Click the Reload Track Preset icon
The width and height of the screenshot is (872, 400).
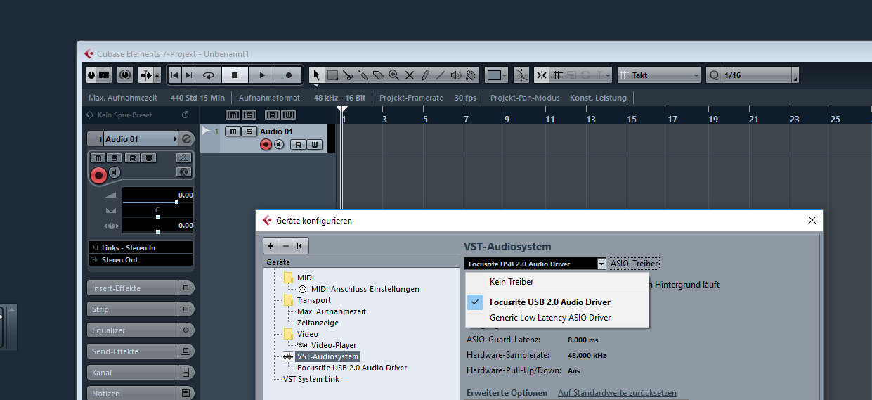[186, 115]
